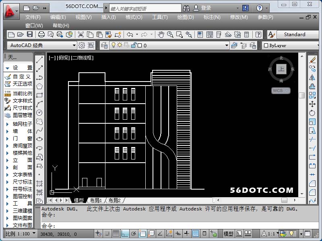
Task: Open Layer Properties Manager icon
Action: click(x=104, y=45)
